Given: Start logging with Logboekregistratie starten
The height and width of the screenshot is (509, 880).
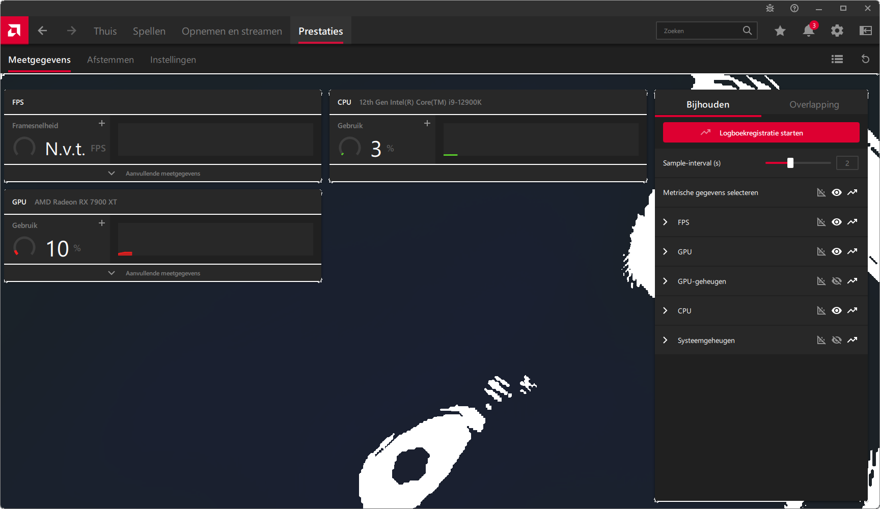Looking at the screenshot, I should coord(761,133).
